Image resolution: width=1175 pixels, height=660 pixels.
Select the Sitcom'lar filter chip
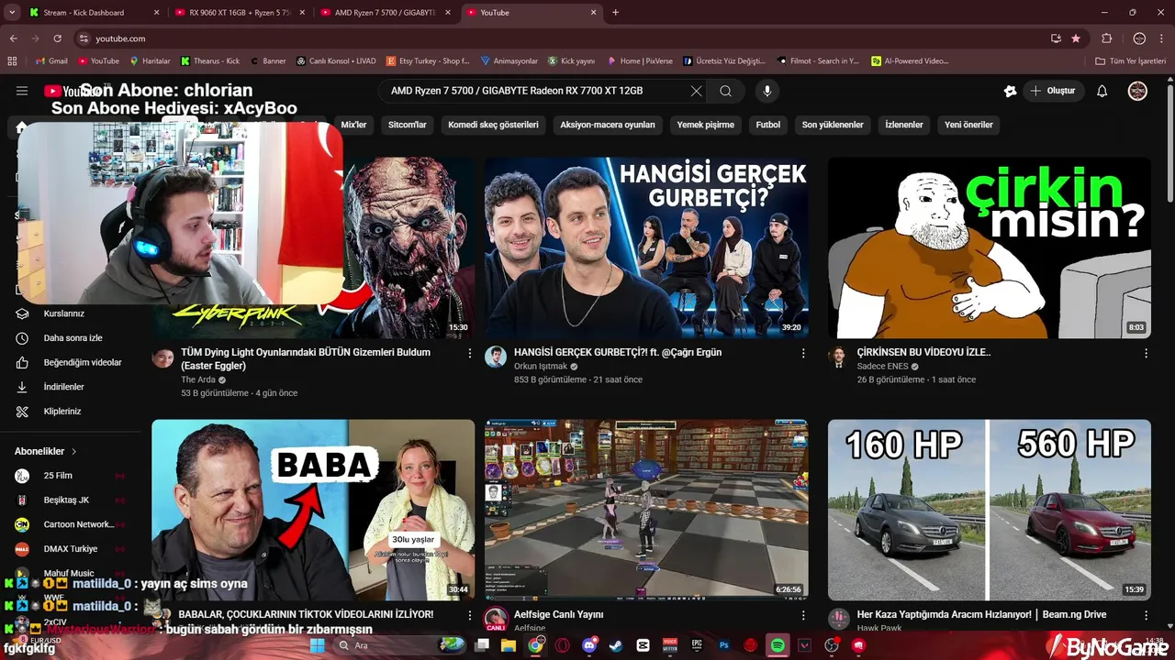408,125
